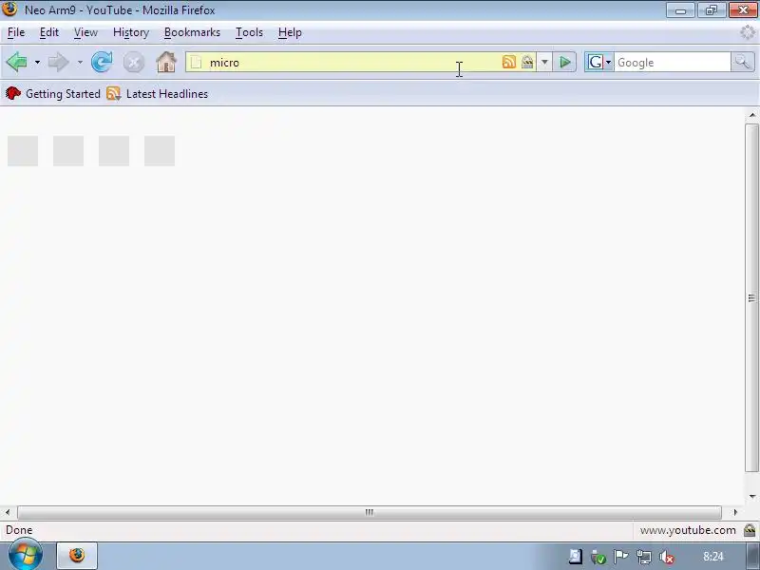Click the green checkmark security tray icon
The height and width of the screenshot is (570, 760).
(598, 557)
